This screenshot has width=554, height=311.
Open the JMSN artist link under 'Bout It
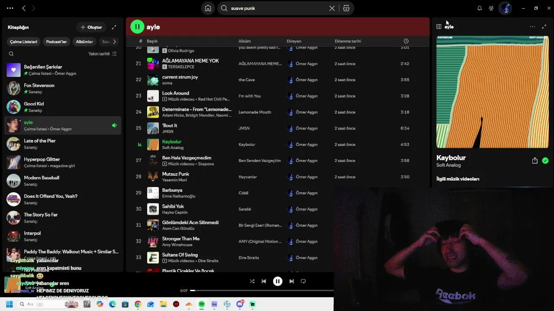pyautogui.click(x=167, y=132)
